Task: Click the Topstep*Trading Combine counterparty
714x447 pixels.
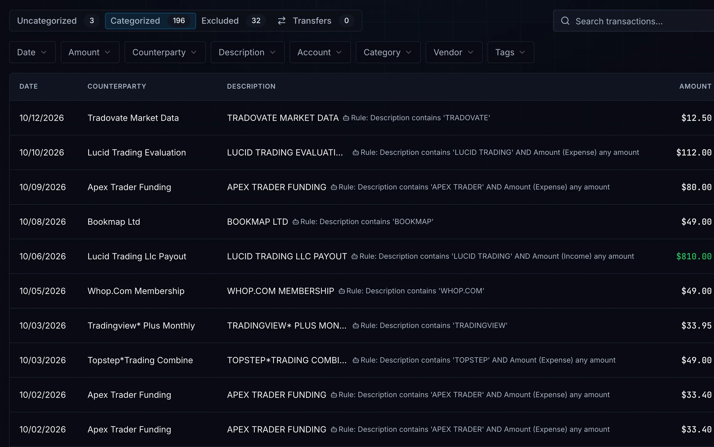Action: [x=140, y=360]
